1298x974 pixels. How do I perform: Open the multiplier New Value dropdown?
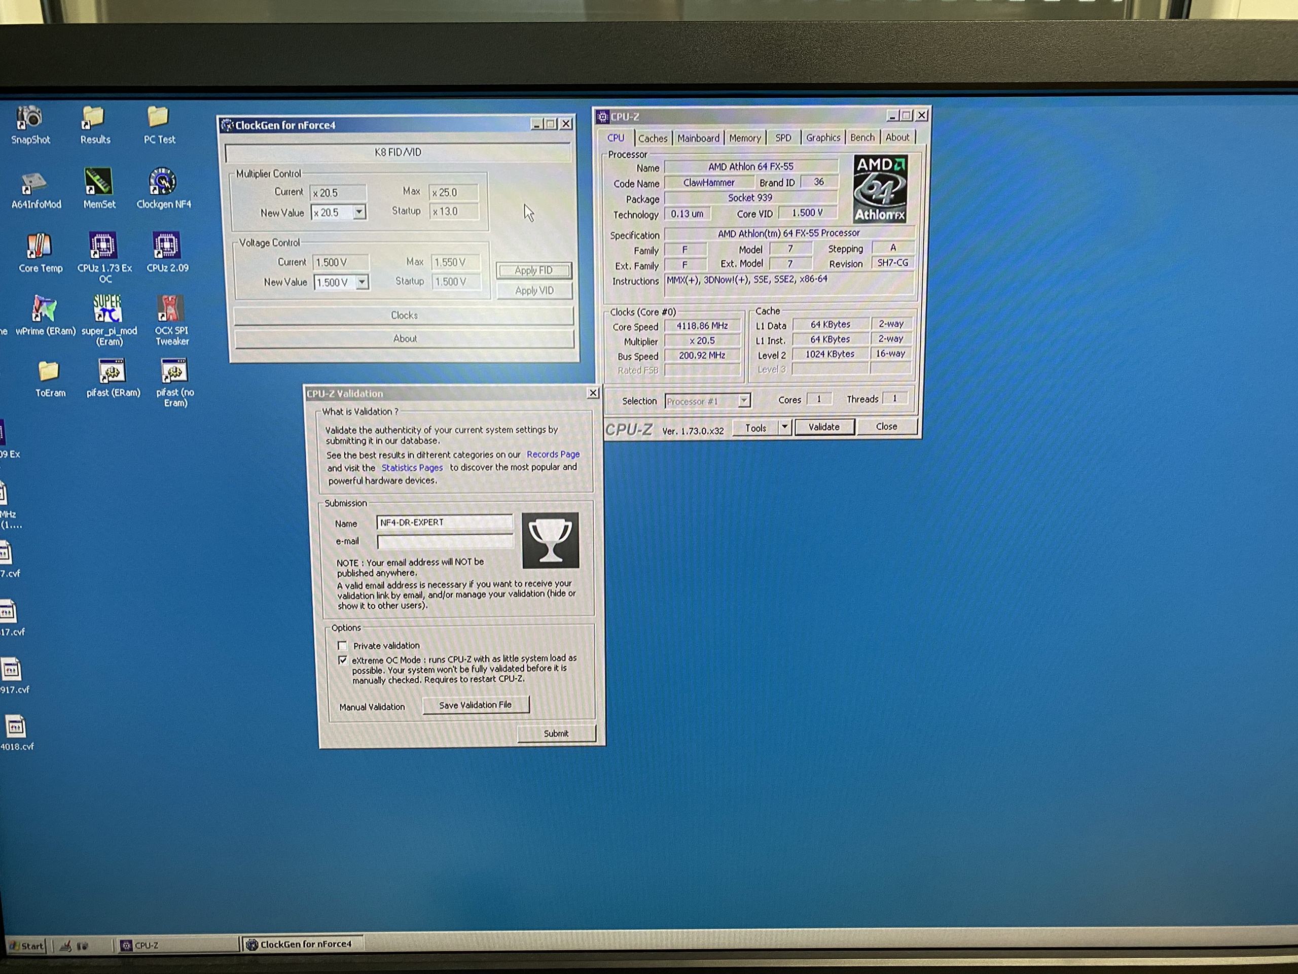point(358,212)
